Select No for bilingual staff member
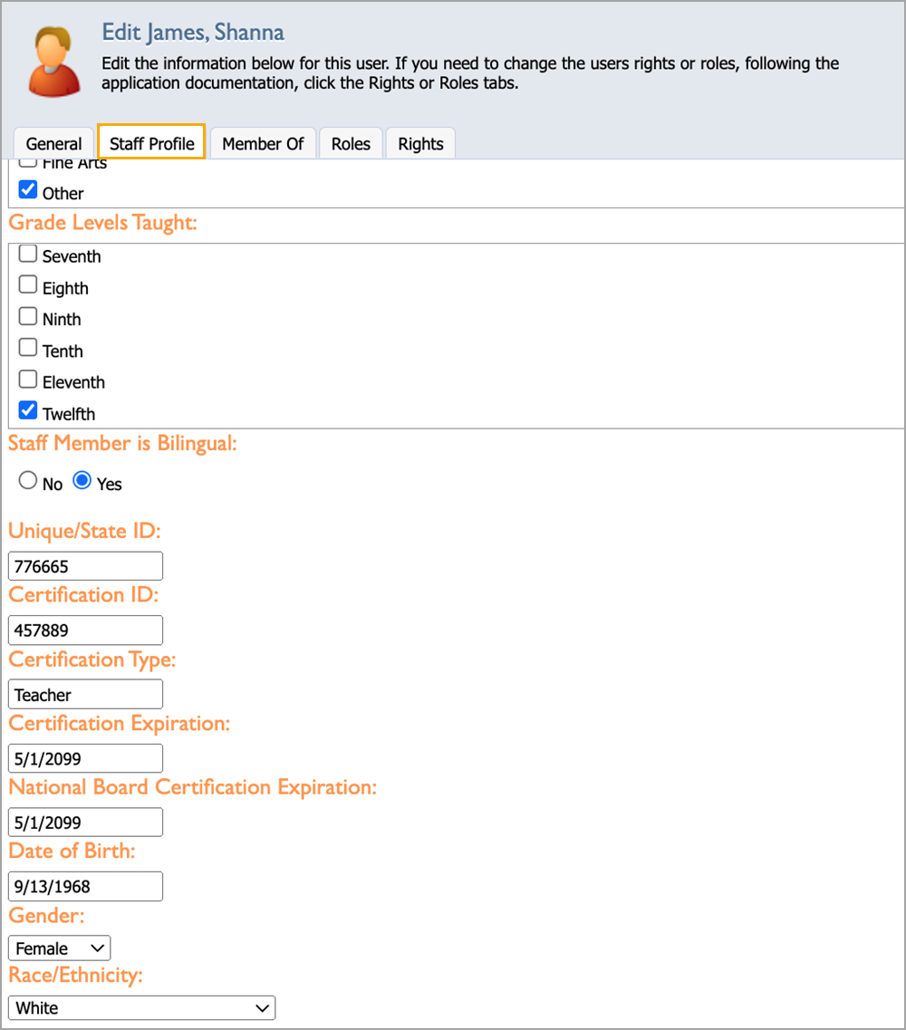This screenshot has width=906, height=1030. pyautogui.click(x=27, y=480)
